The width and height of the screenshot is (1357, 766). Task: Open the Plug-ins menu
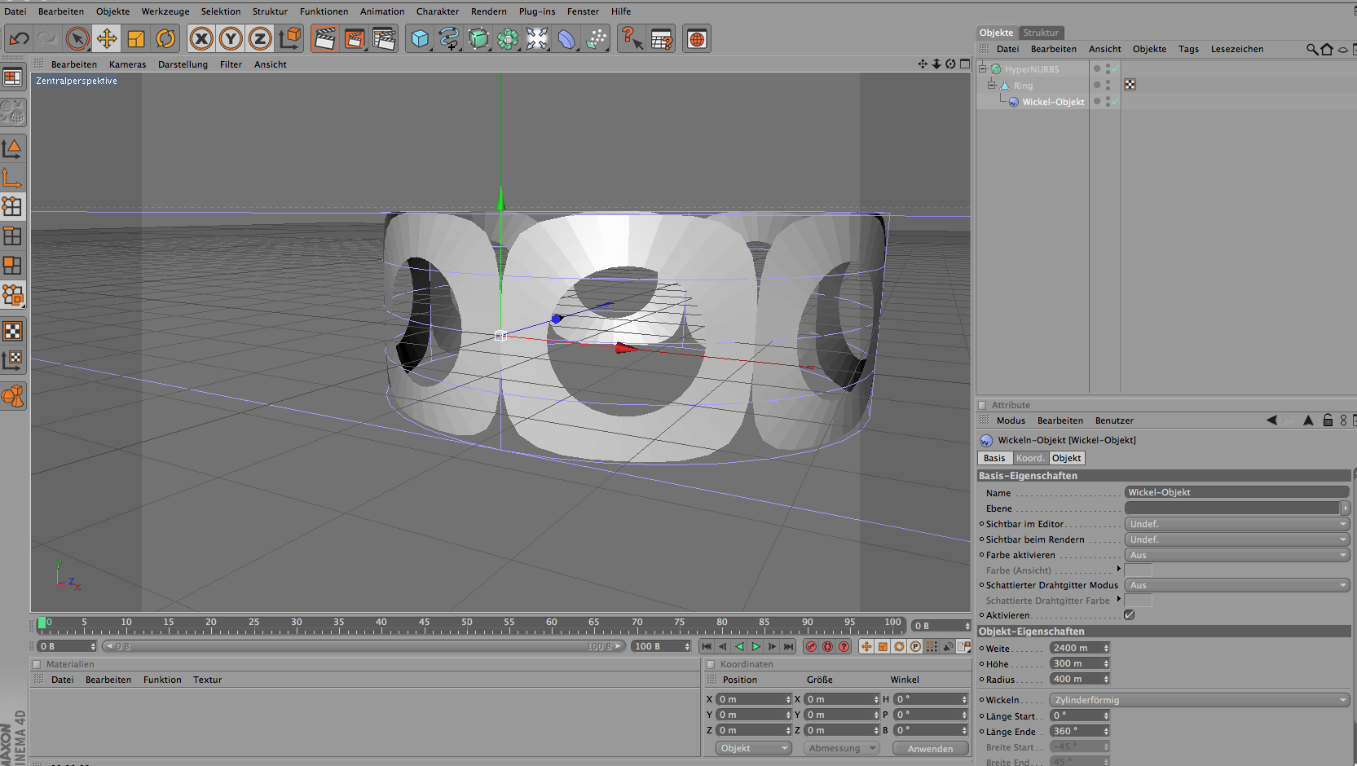click(x=536, y=11)
